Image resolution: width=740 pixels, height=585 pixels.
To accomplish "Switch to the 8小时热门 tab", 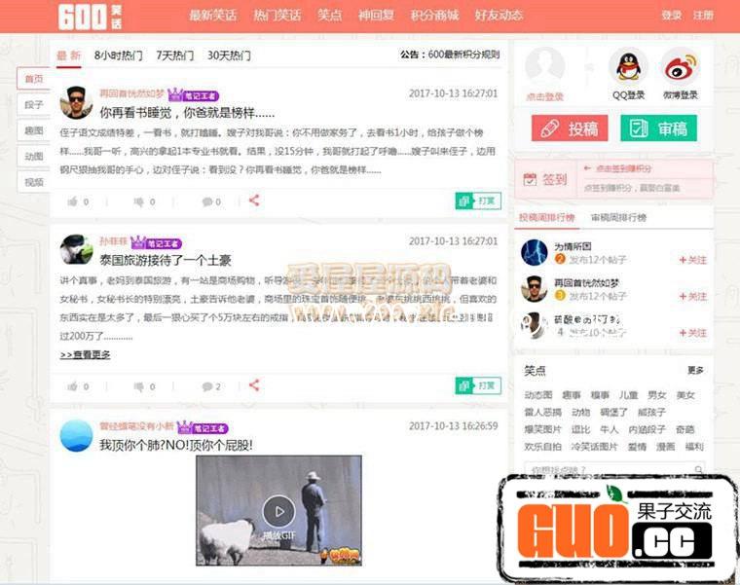I will (x=118, y=55).
